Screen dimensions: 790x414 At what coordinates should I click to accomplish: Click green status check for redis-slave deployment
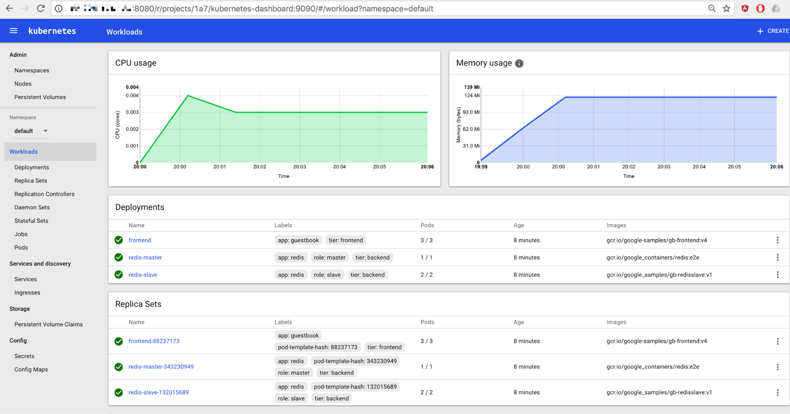tap(119, 275)
